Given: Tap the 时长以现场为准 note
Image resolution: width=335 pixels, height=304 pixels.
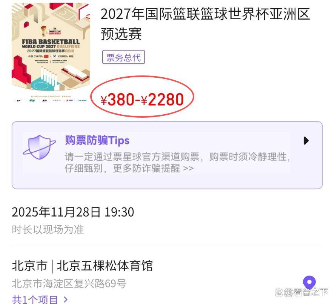Looking at the screenshot, I should tap(48, 230).
